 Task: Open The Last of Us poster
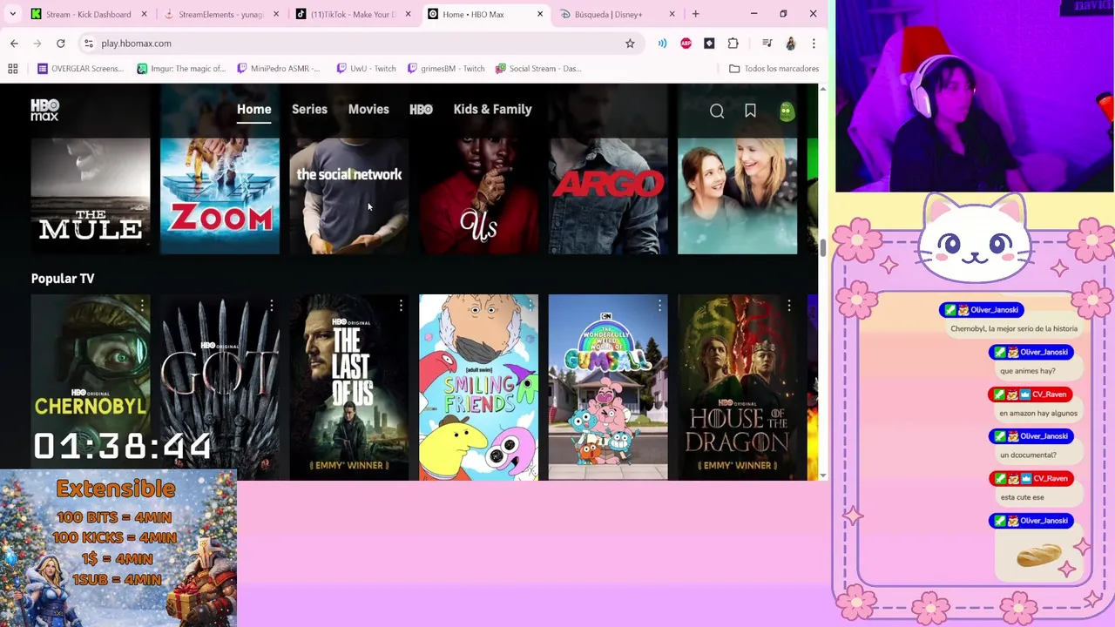coord(349,388)
